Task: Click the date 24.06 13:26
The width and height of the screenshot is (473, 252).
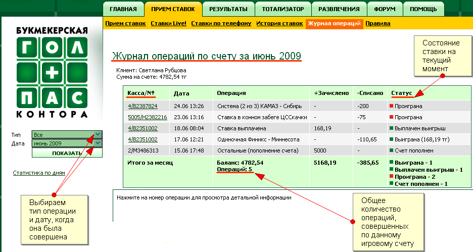Action: [x=189, y=106]
